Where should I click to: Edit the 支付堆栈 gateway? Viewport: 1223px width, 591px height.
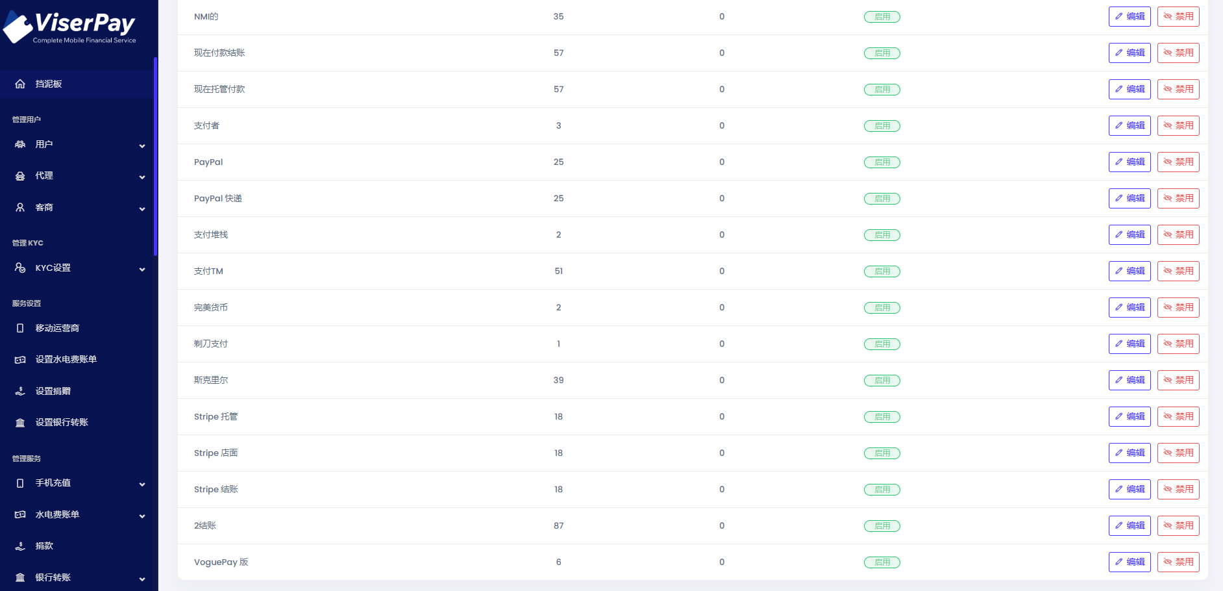coord(1130,234)
